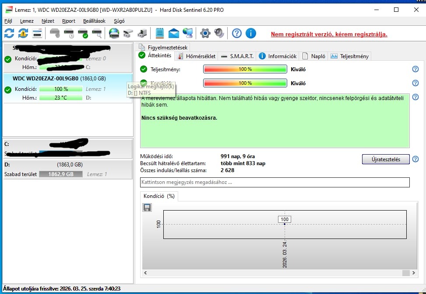Open the Riport menu
This screenshot has width=426, height=294.
click(69, 21)
